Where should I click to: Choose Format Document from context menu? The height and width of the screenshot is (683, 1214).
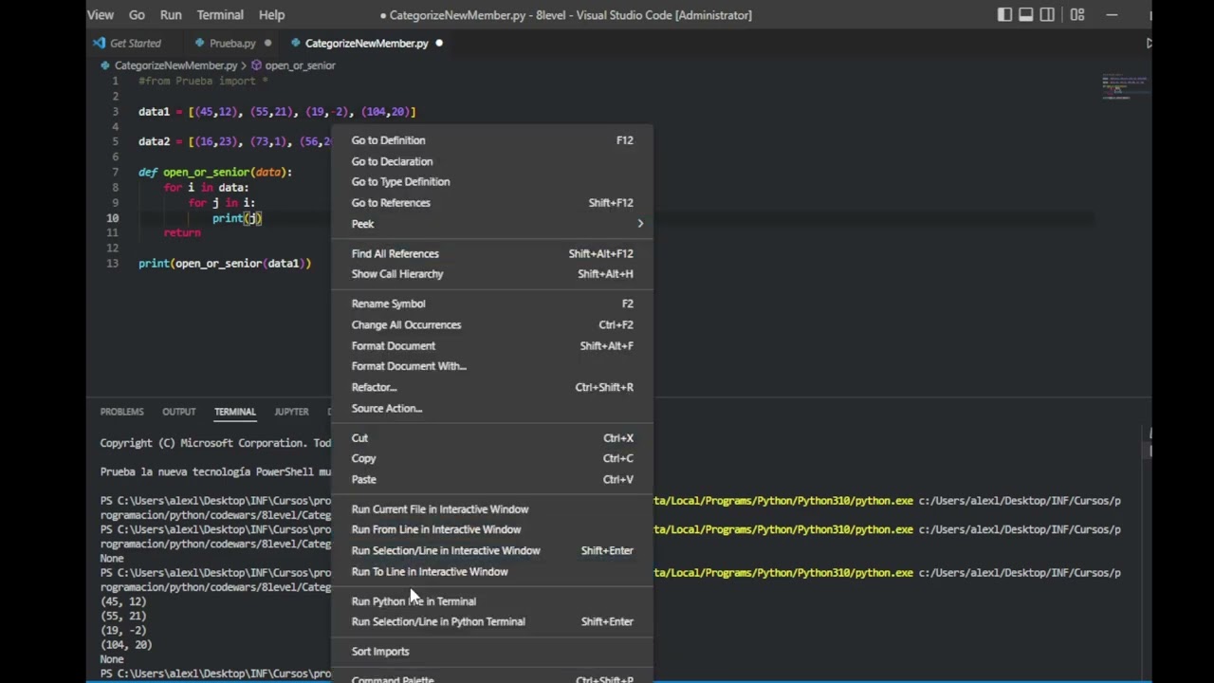[394, 346]
